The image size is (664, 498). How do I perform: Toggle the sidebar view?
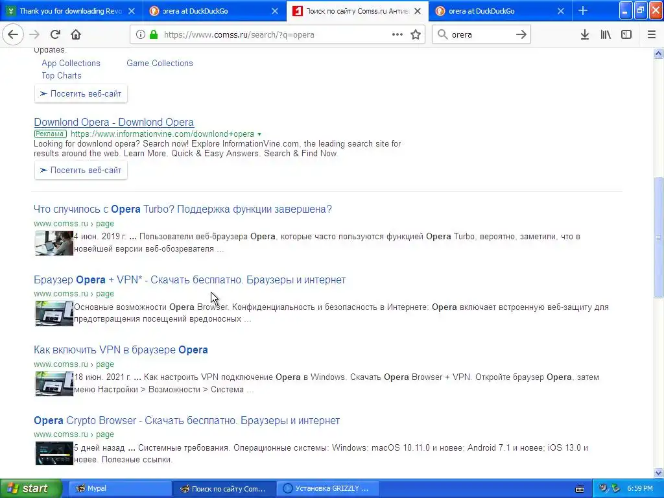[x=626, y=35]
